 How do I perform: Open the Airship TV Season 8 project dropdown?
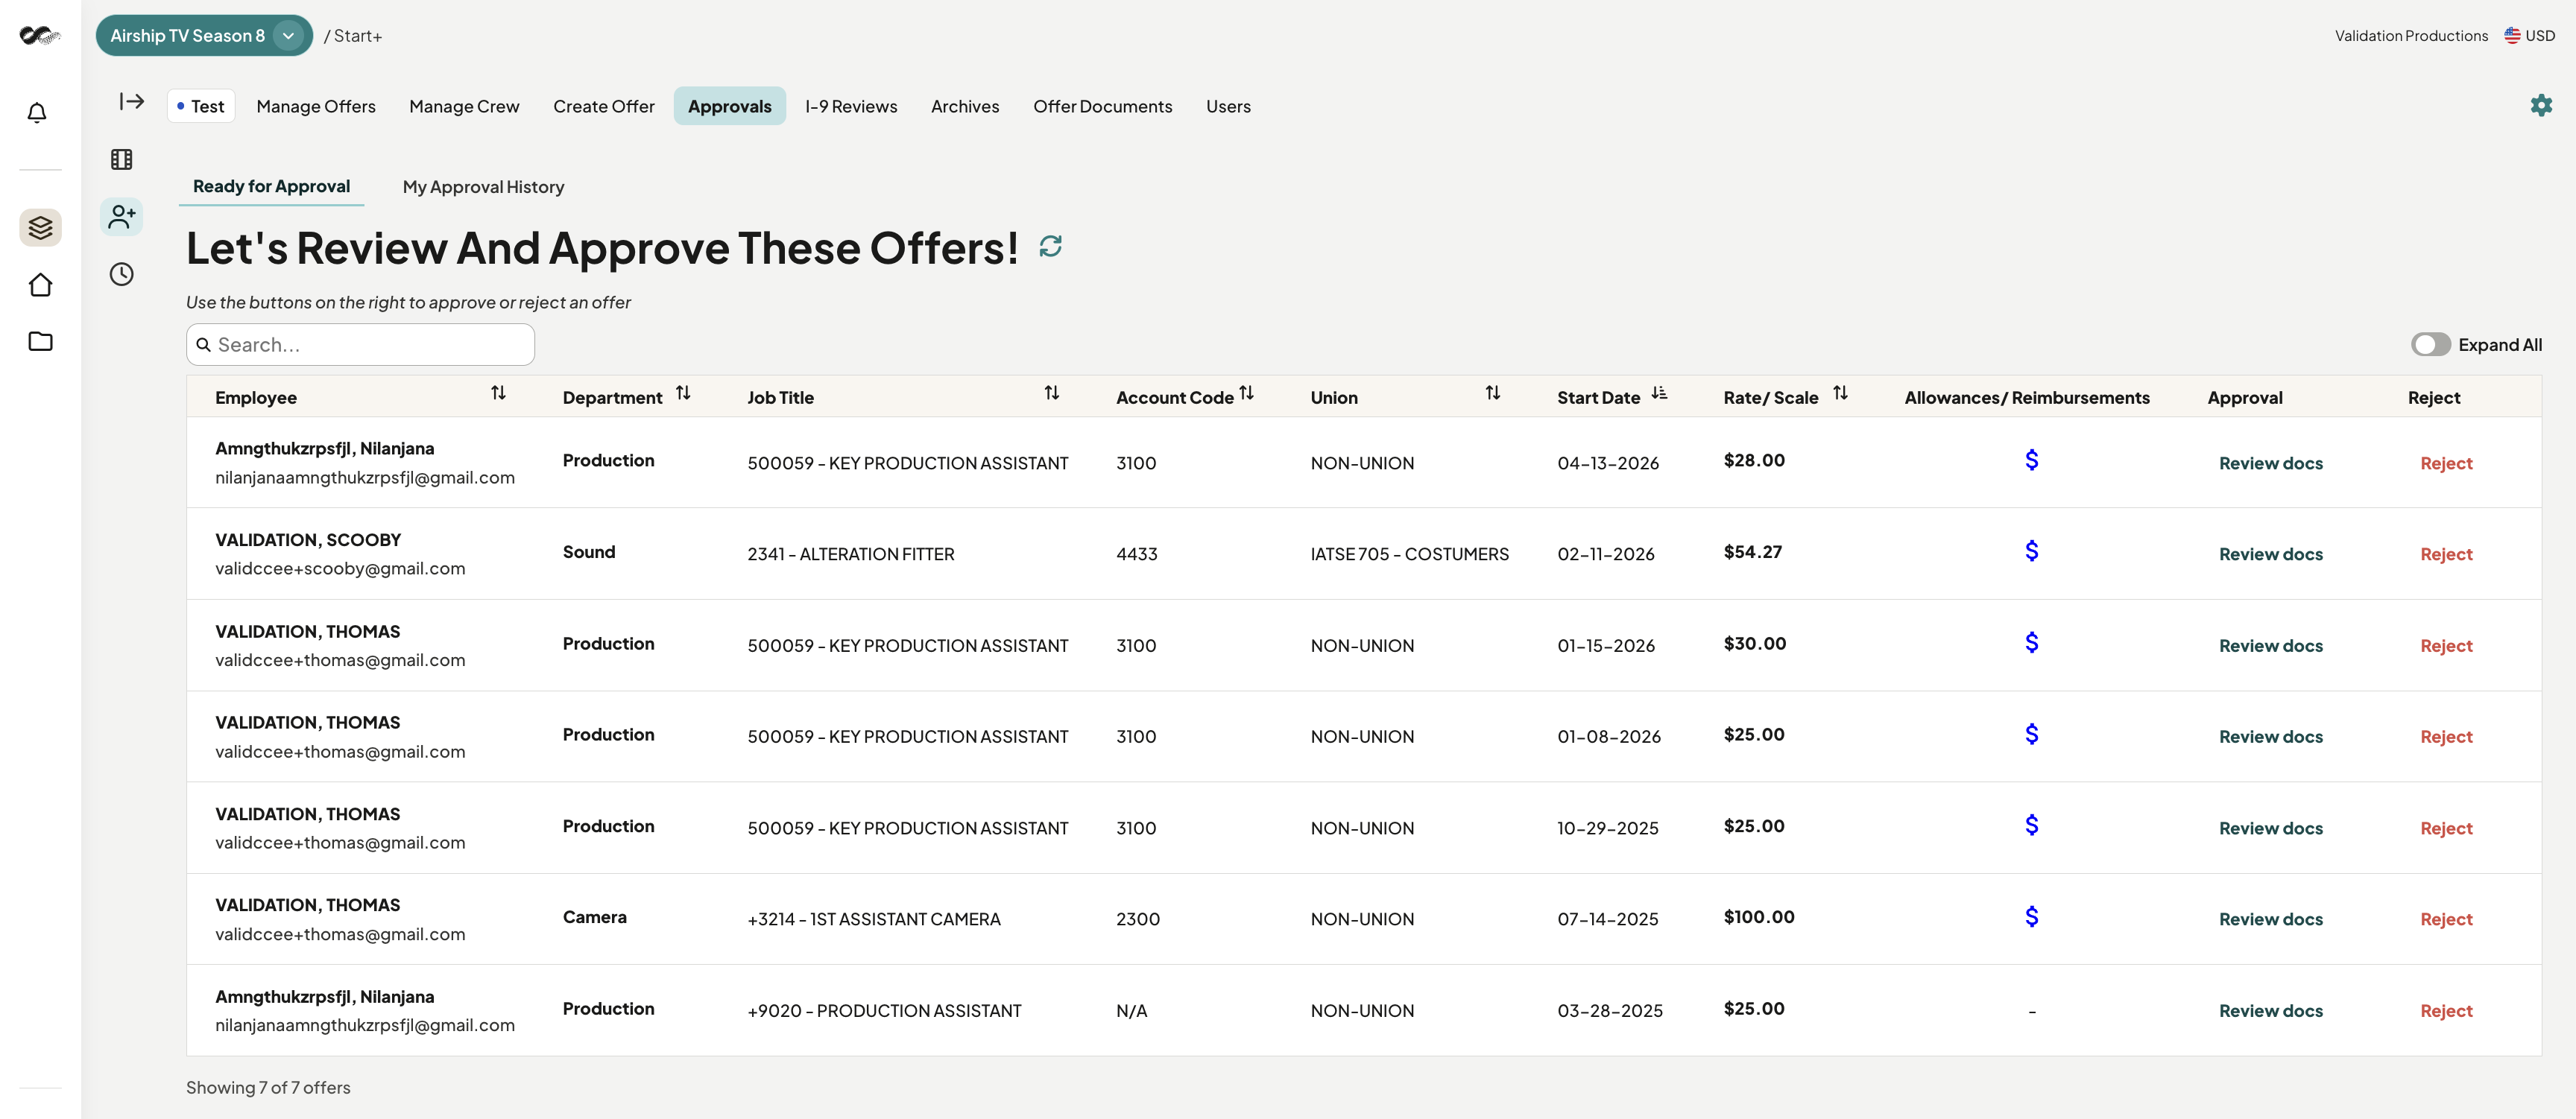tap(204, 35)
